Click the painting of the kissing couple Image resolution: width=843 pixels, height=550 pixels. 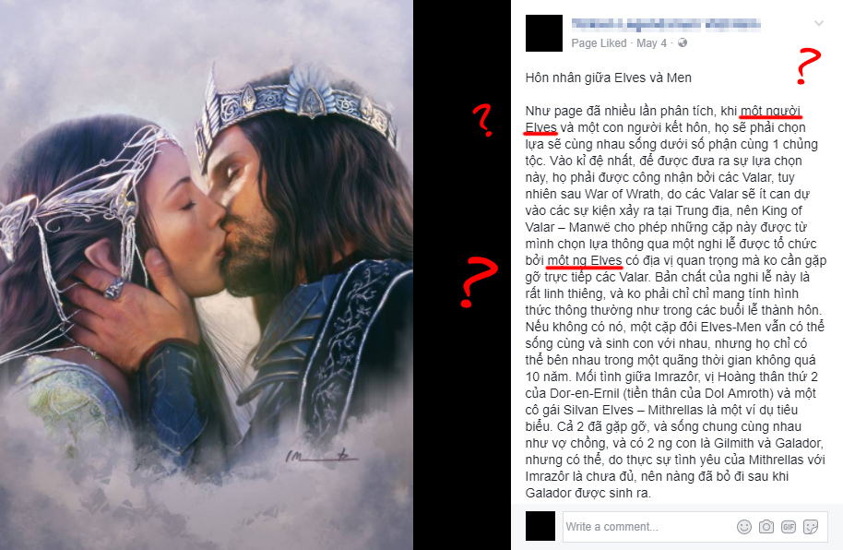[x=207, y=275]
